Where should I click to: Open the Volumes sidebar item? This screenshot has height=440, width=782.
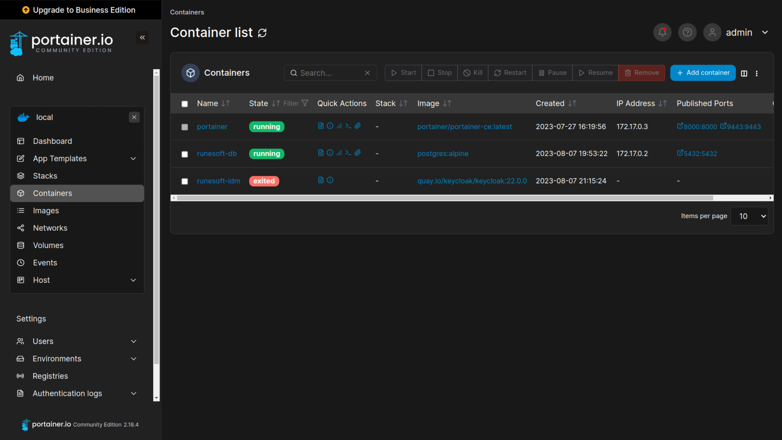(x=48, y=245)
